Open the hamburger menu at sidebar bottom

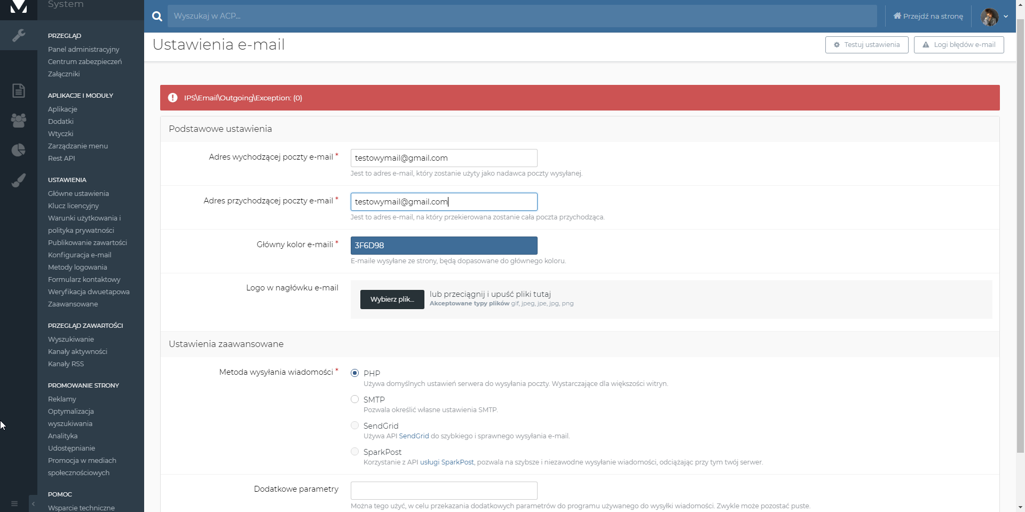point(14,503)
